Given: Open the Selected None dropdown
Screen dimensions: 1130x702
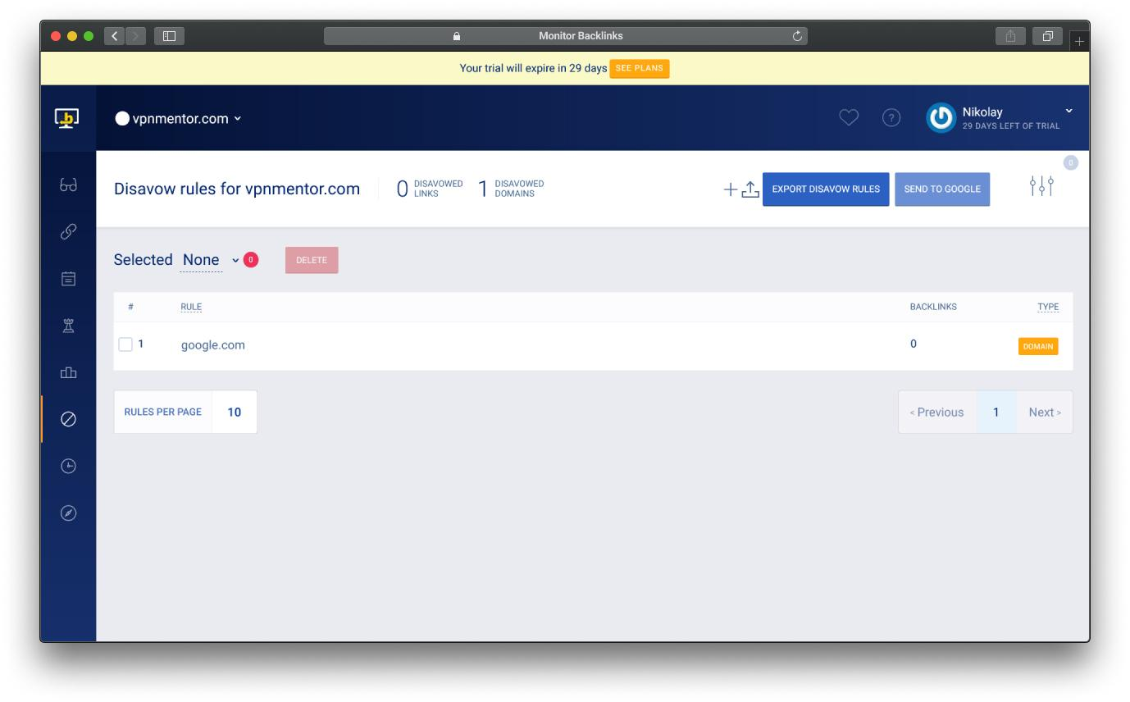Looking at the screenshot, I should pyautogui.click(x=212, y=260).
